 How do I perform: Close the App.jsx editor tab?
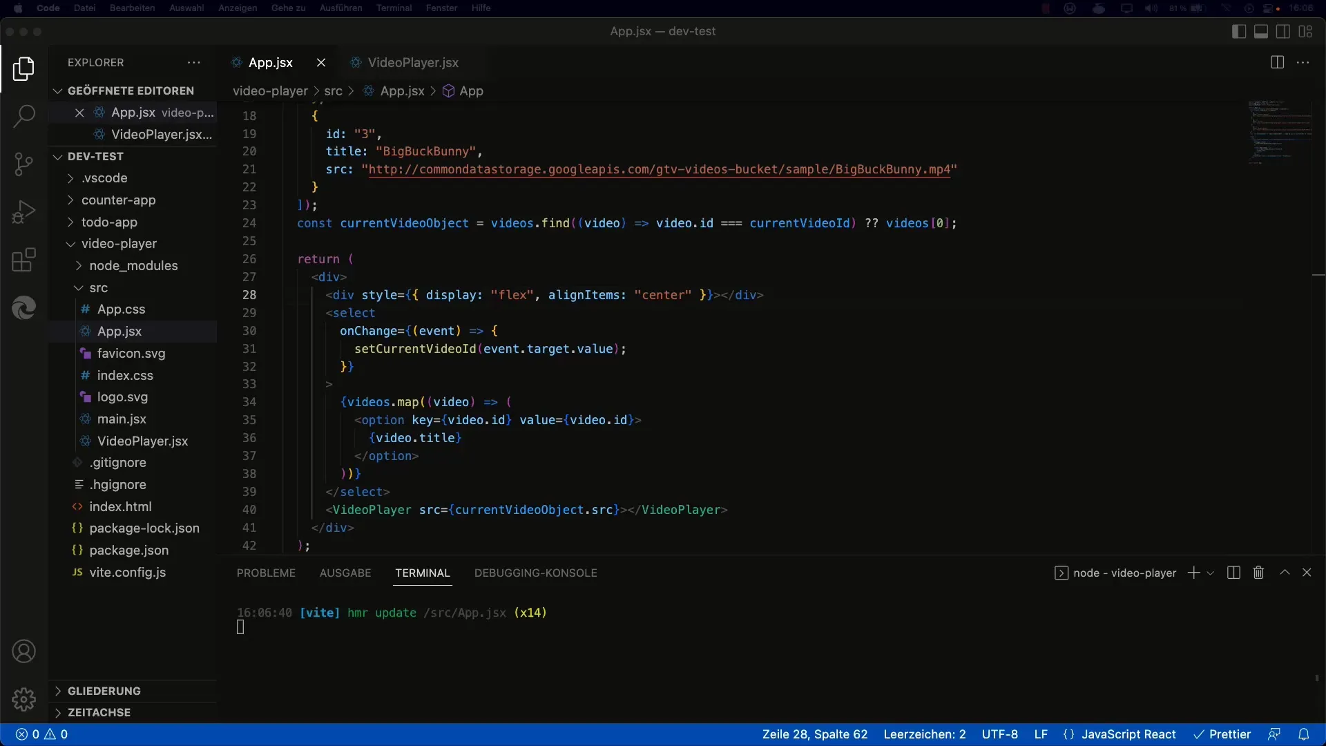coord(321,62)
